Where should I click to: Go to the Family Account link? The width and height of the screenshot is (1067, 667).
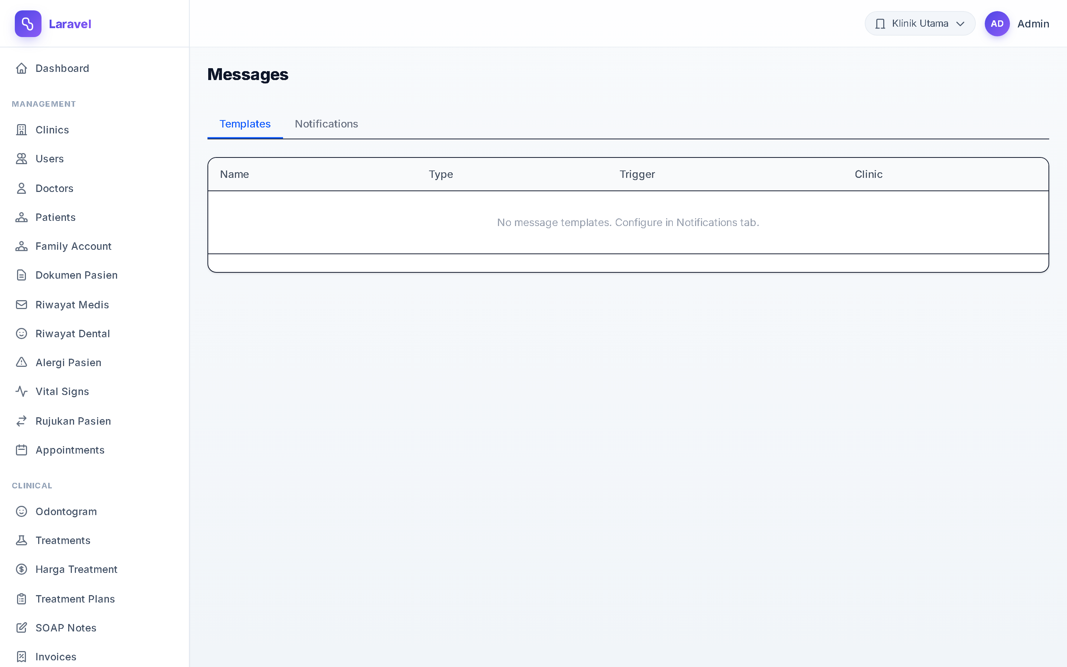coord(94,246)
